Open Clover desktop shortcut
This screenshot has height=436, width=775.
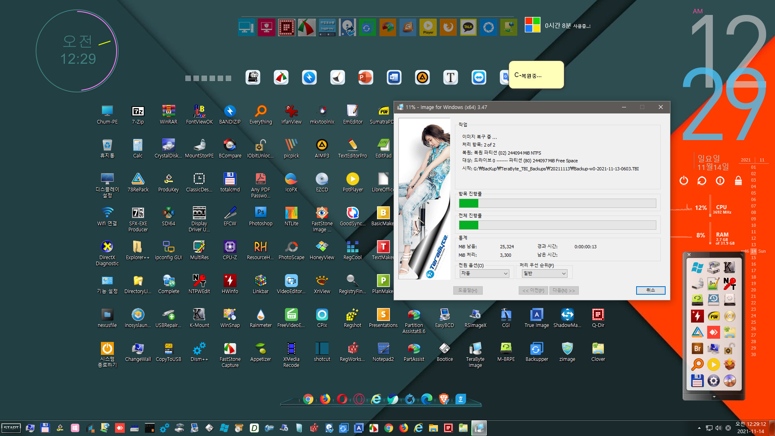598,352
